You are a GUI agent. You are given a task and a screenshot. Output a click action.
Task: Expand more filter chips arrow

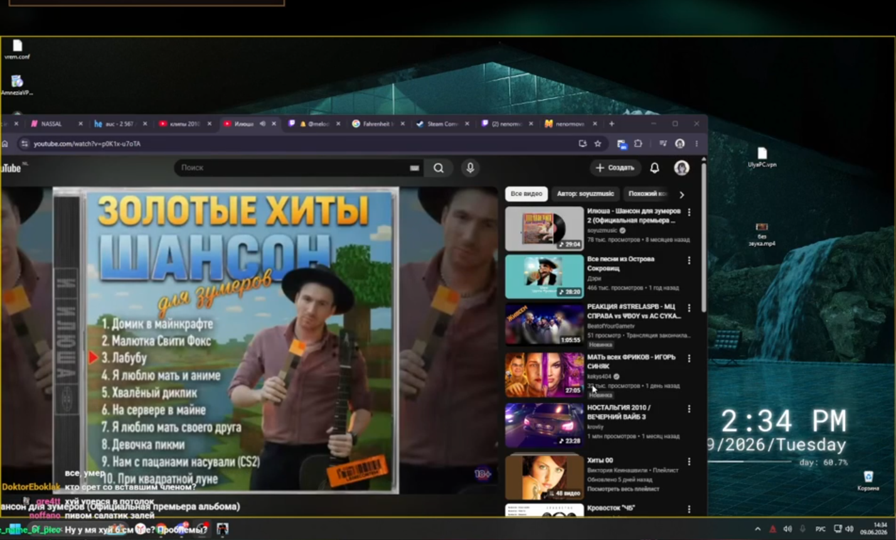pyautogui.click(x=682, y=194)
